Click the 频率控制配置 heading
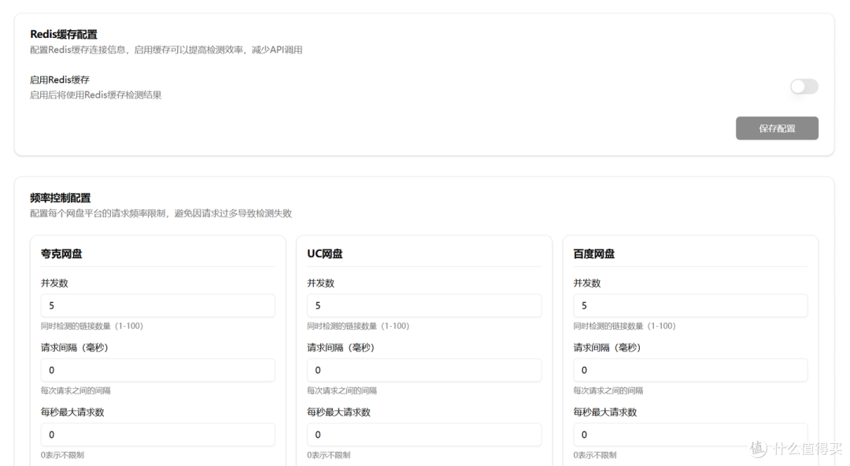Viewport: 850px width, 466px height. tap(60, 198)
